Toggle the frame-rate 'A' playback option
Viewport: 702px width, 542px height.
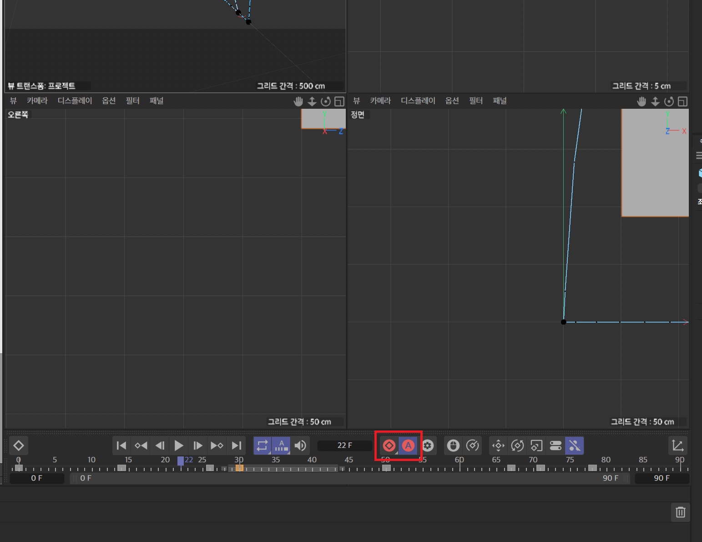pos(281,446)
